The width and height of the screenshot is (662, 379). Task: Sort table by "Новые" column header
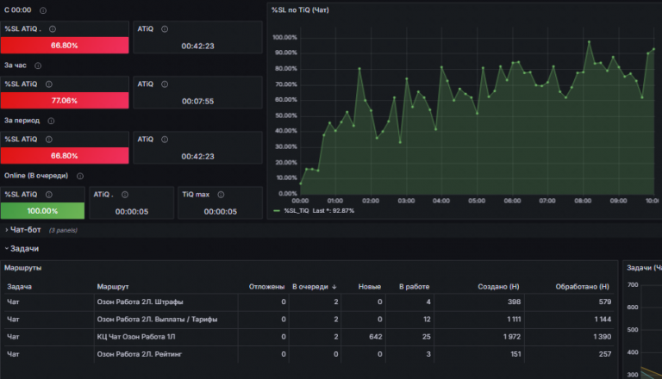[x=370, y=286]
